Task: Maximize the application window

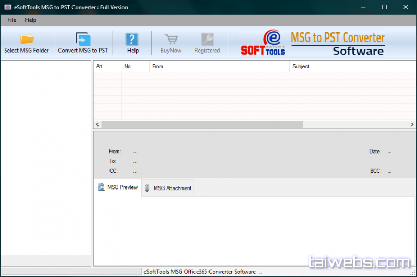Action: 384,7
